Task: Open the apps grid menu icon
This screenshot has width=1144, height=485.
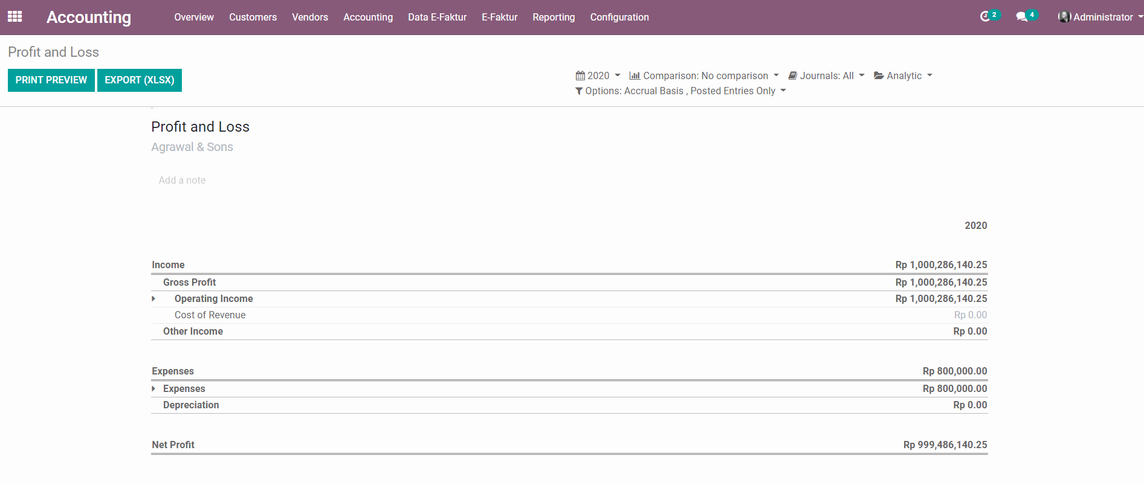Action: pyautogui.click(x=15, y=17)
